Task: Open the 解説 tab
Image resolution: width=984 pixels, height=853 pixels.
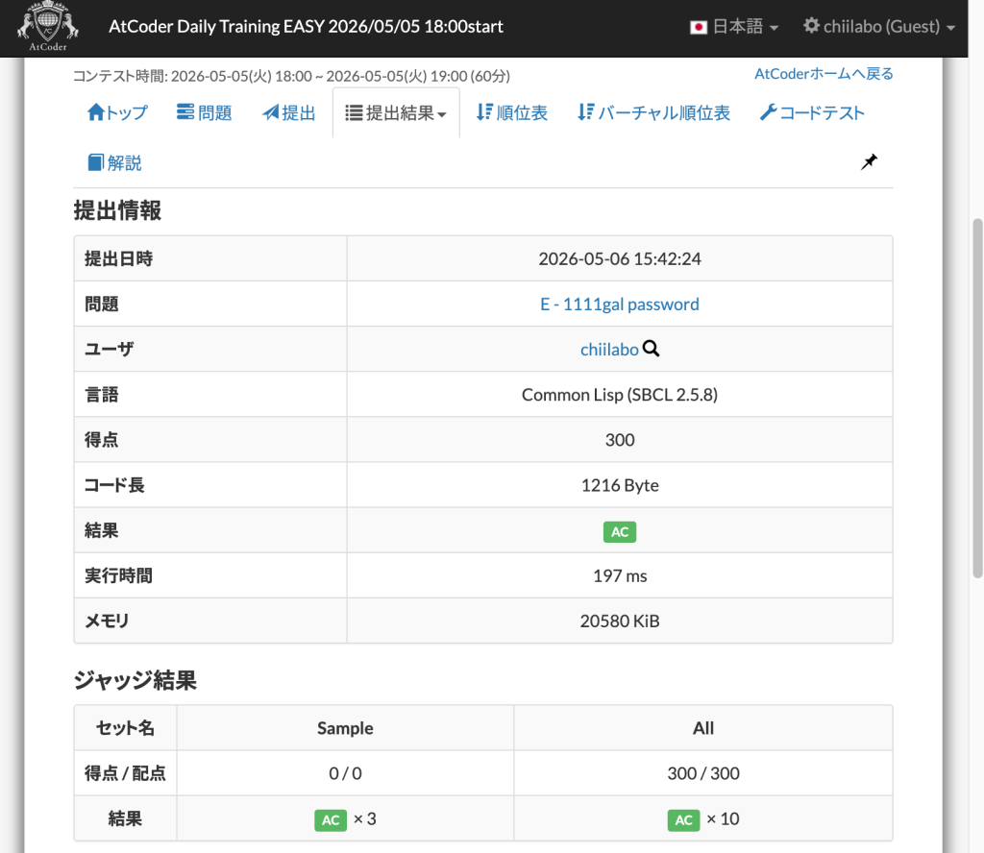Action: 115,163
